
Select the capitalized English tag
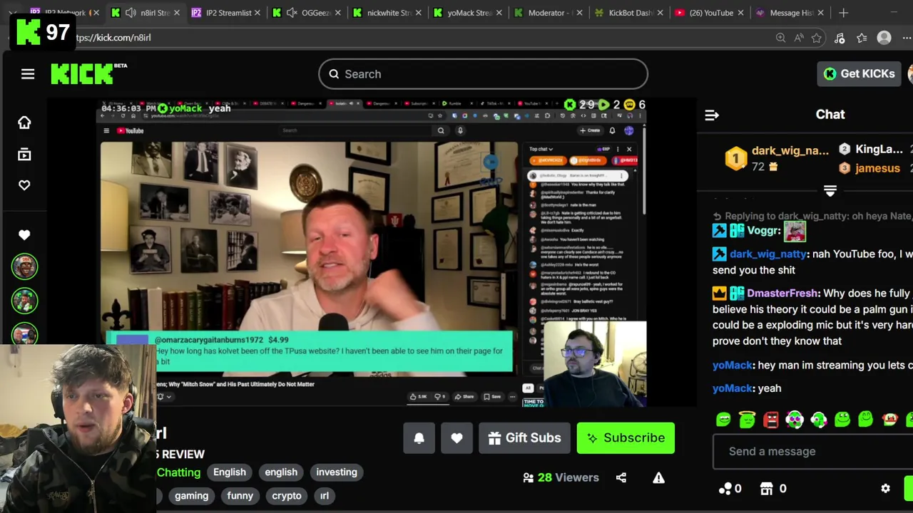coord(229,472)
